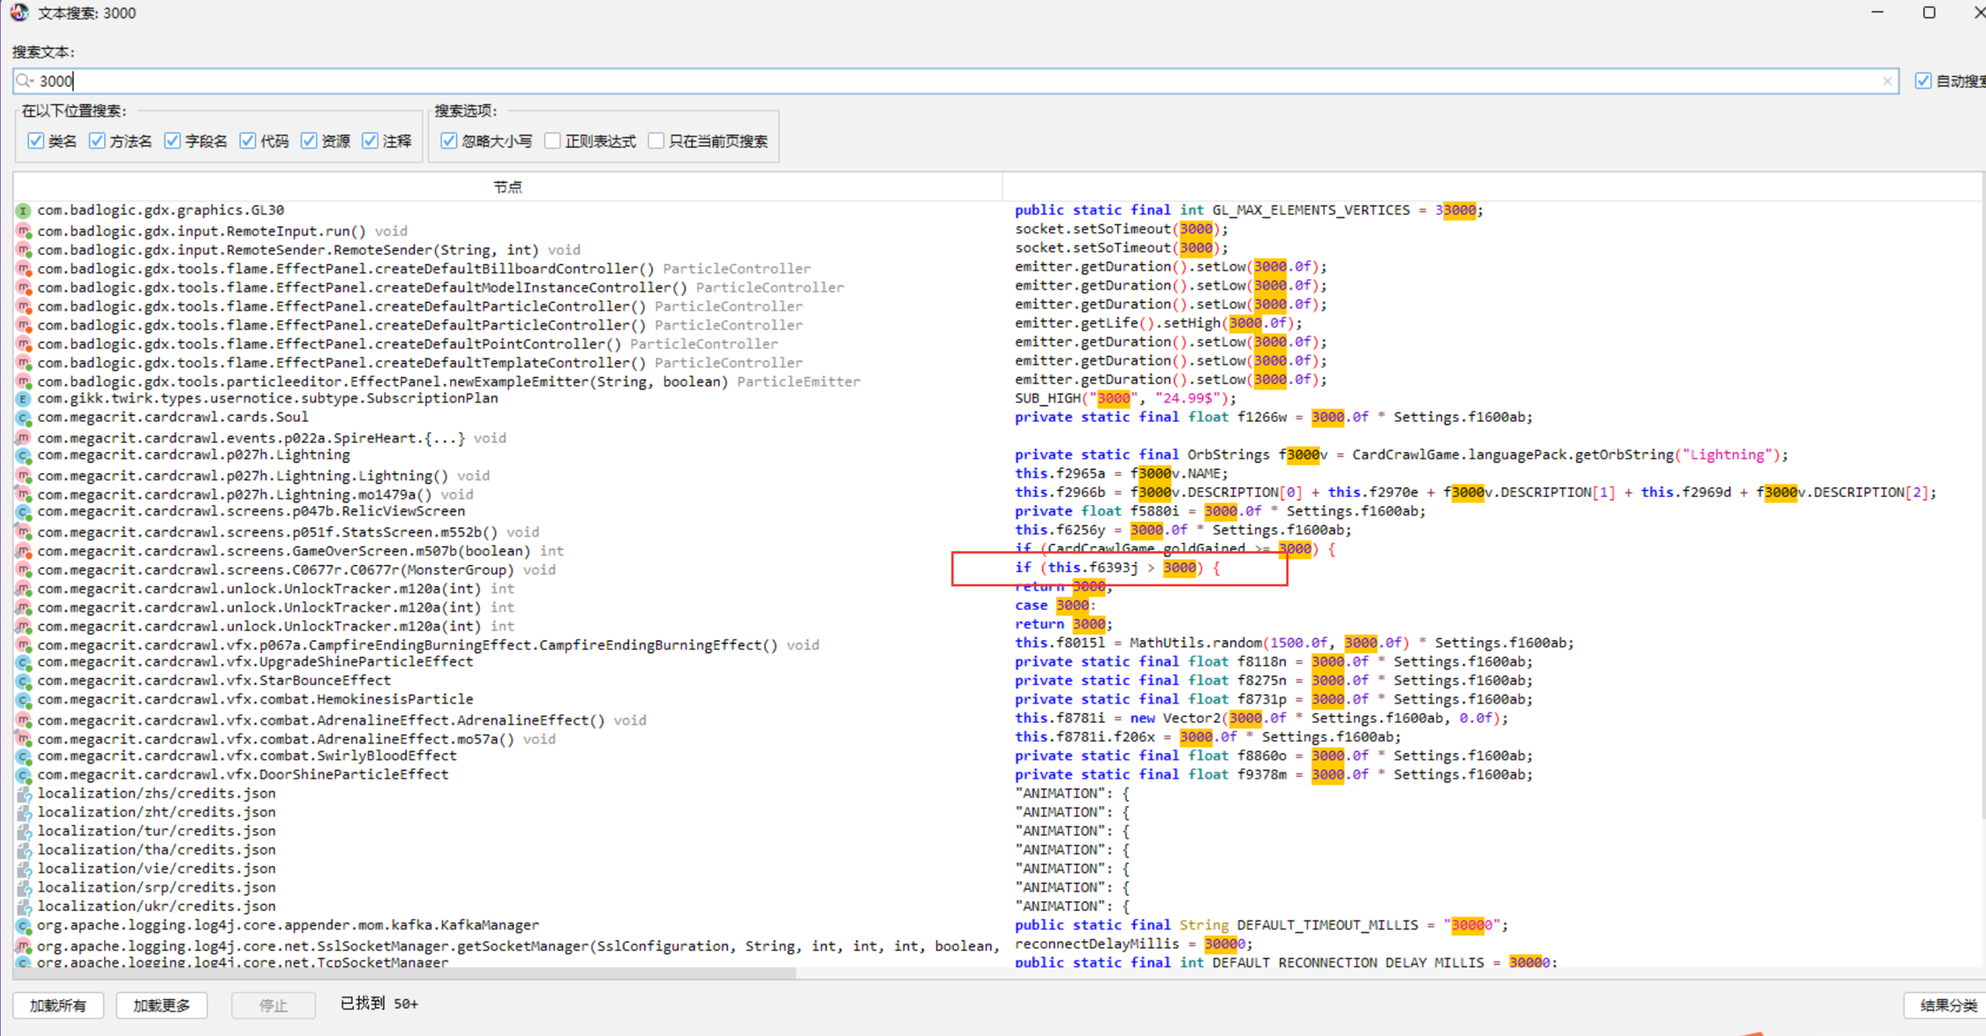
Task: Click method icon of RemoteInput.run() row
Action: point(24,232)
